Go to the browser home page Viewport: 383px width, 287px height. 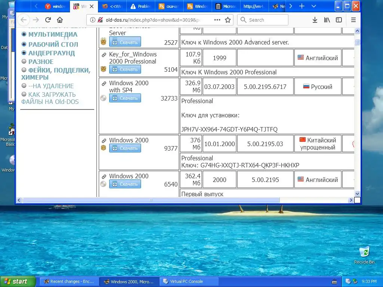[x=60, y=20]
